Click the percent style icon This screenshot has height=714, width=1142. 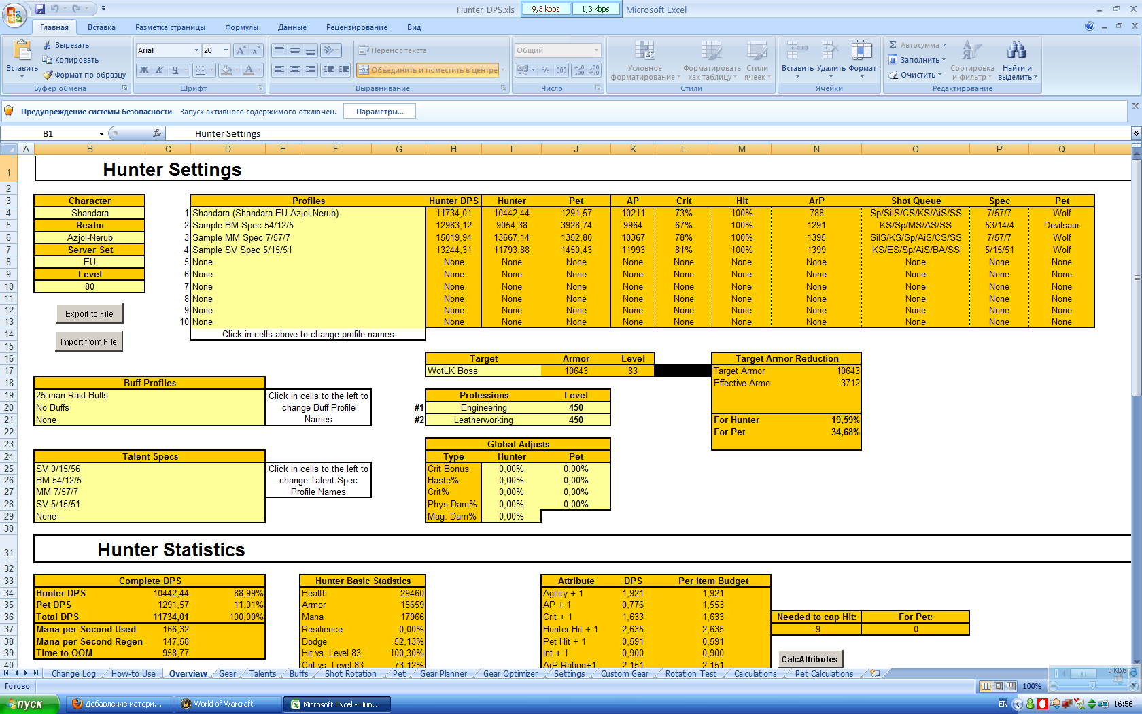[545, 70]
